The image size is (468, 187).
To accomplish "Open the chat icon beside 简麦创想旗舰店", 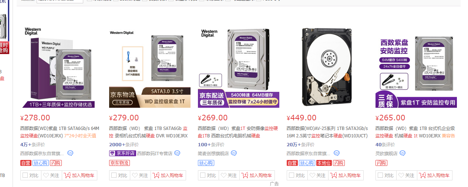I will point(233,153).
